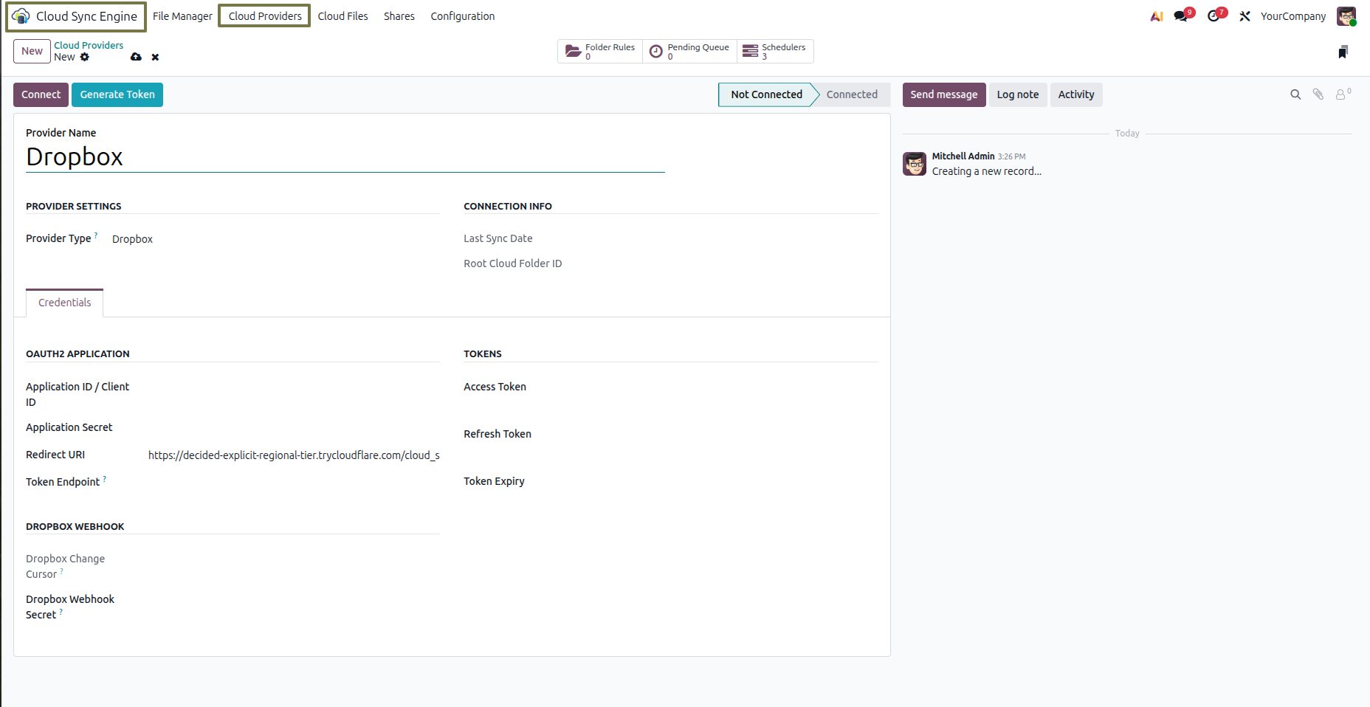Select Not Connected status stage
This screenshot has height=707, width=1370.
click(x=766, y=94)
